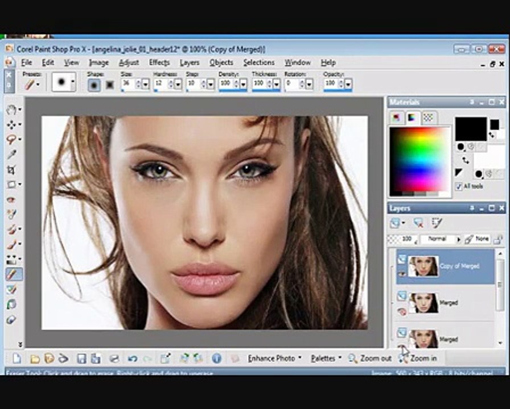Image resolution: width=510 pixels, height=409 pixels.
Task: Open the brush tip preview dropdown
Action: 73,82
